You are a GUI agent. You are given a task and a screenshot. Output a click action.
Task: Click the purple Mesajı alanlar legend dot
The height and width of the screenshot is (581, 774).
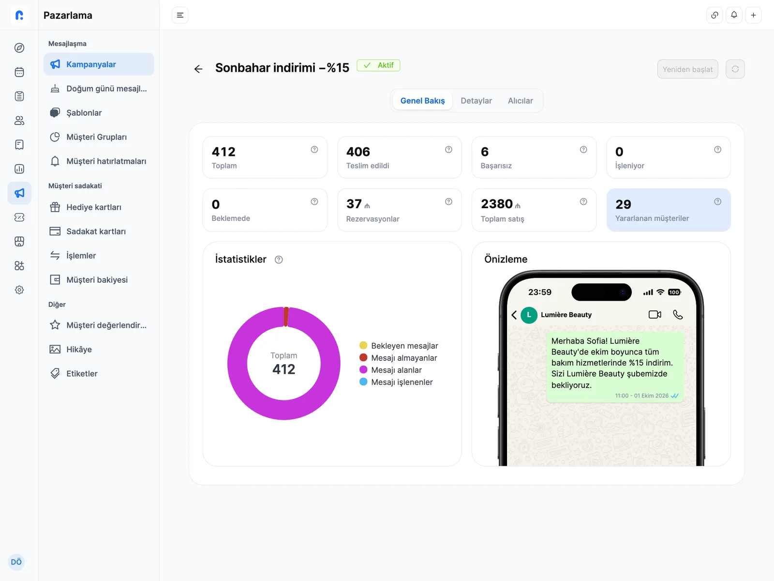point(363,369)
